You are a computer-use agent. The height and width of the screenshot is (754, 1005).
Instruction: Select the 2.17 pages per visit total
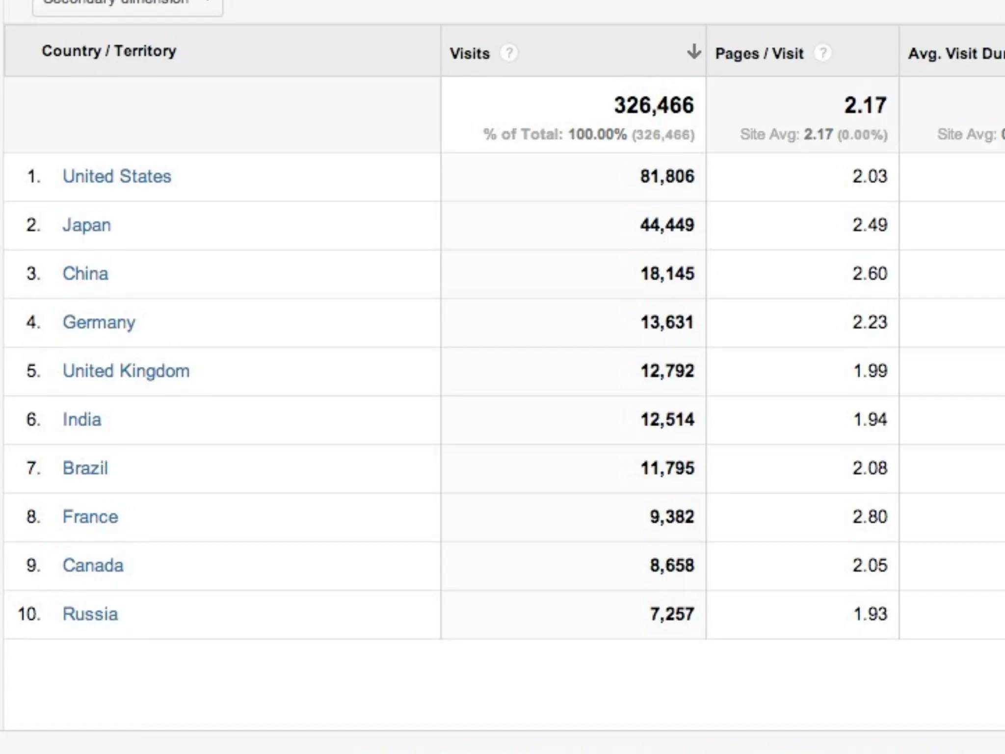click(866, 105)
